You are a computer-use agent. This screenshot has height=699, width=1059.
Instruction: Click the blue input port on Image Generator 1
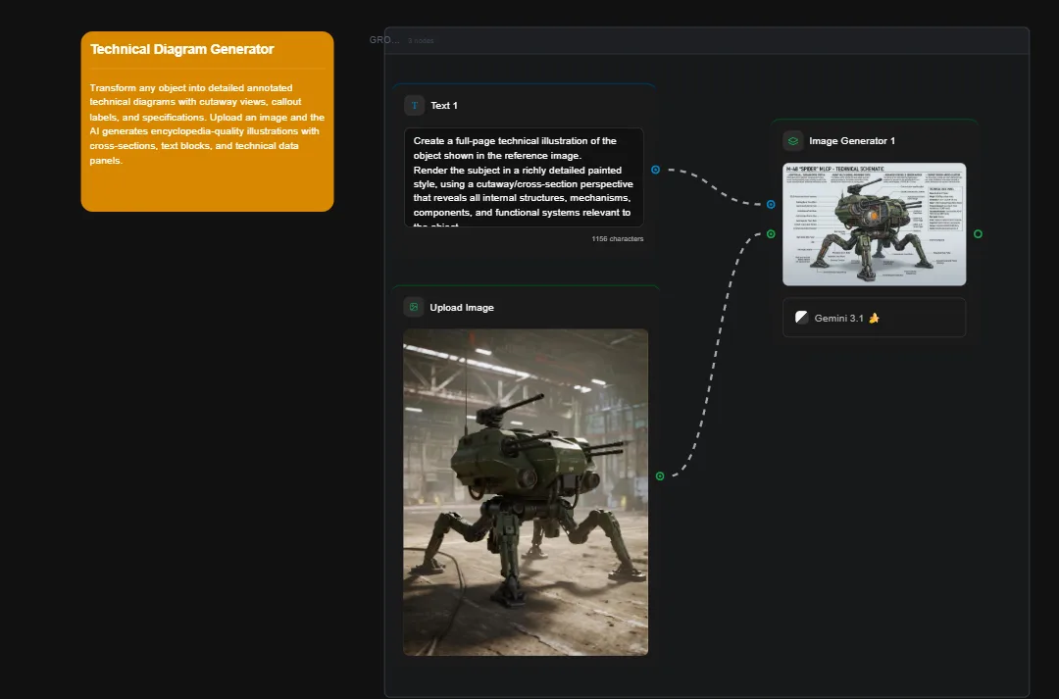coord(771,205)
